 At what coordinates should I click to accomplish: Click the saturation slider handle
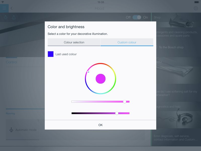click(x=125, y=102)
